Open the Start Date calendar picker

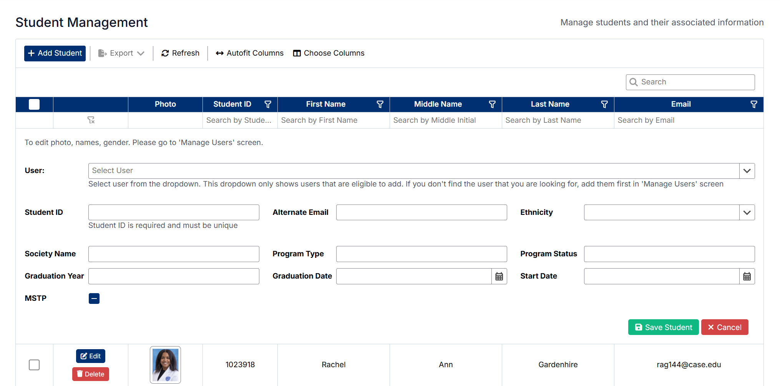click(747, 276)
